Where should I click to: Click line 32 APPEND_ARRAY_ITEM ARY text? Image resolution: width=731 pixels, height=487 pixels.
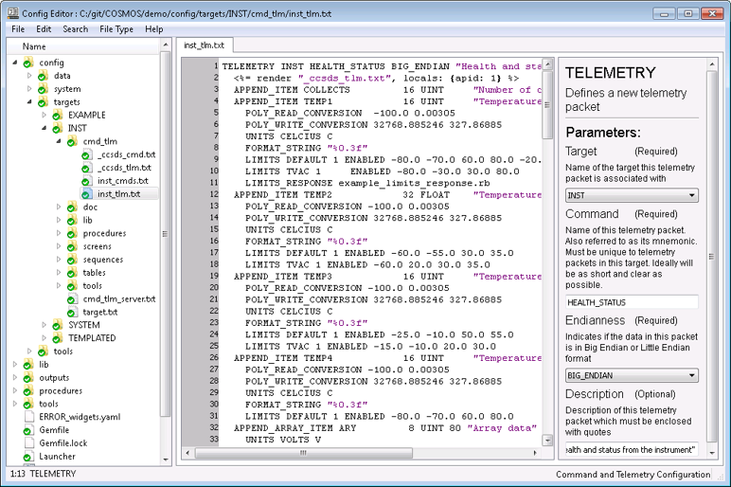pos(294,427)
